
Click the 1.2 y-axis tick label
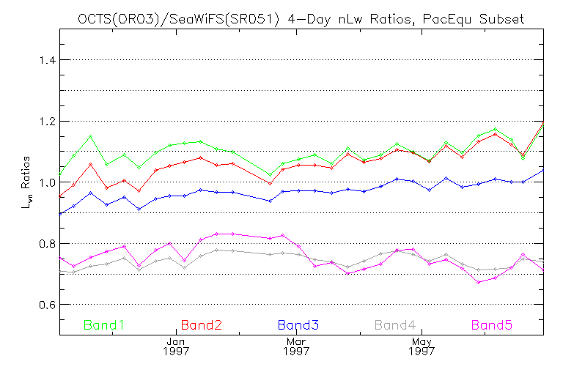tap(48, 122)
